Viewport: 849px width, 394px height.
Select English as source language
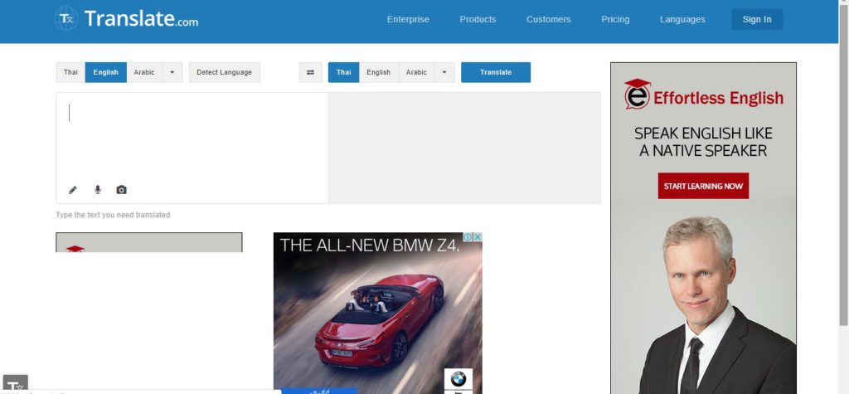[x=105, y=72]
